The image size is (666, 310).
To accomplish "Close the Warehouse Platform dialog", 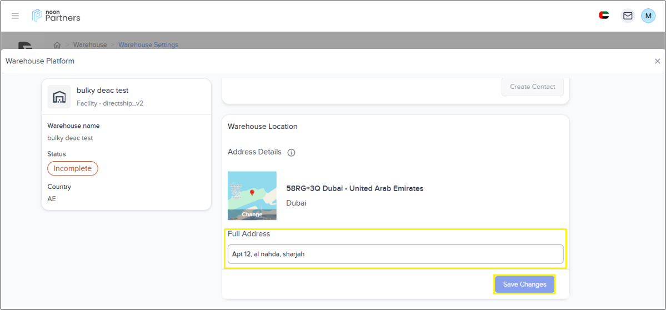I will click(657, 61).
